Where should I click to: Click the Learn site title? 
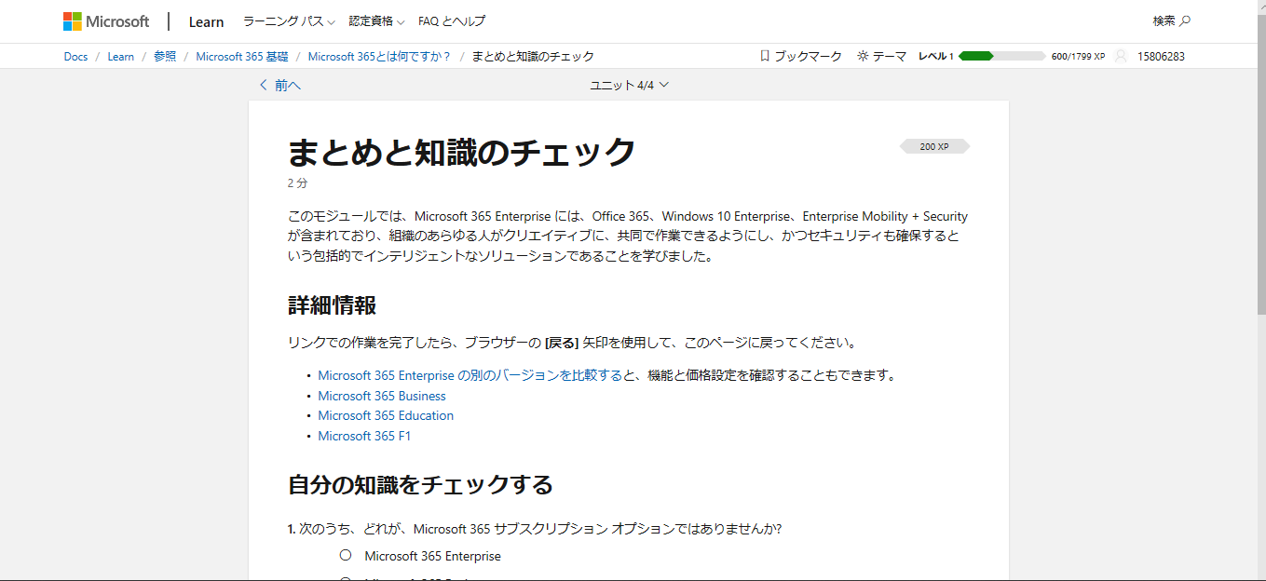click(x=206, y=21)
